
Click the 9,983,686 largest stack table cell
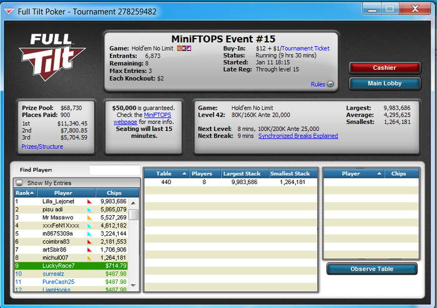click(245, 182)
